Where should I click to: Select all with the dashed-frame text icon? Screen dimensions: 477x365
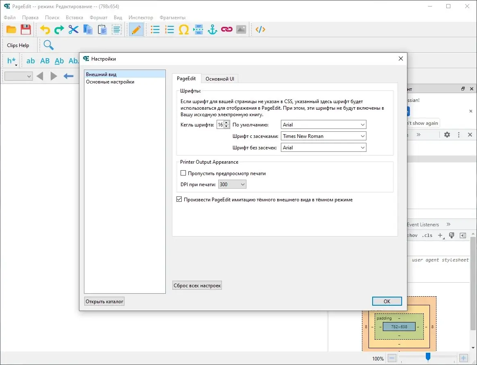tap(117, 29)
